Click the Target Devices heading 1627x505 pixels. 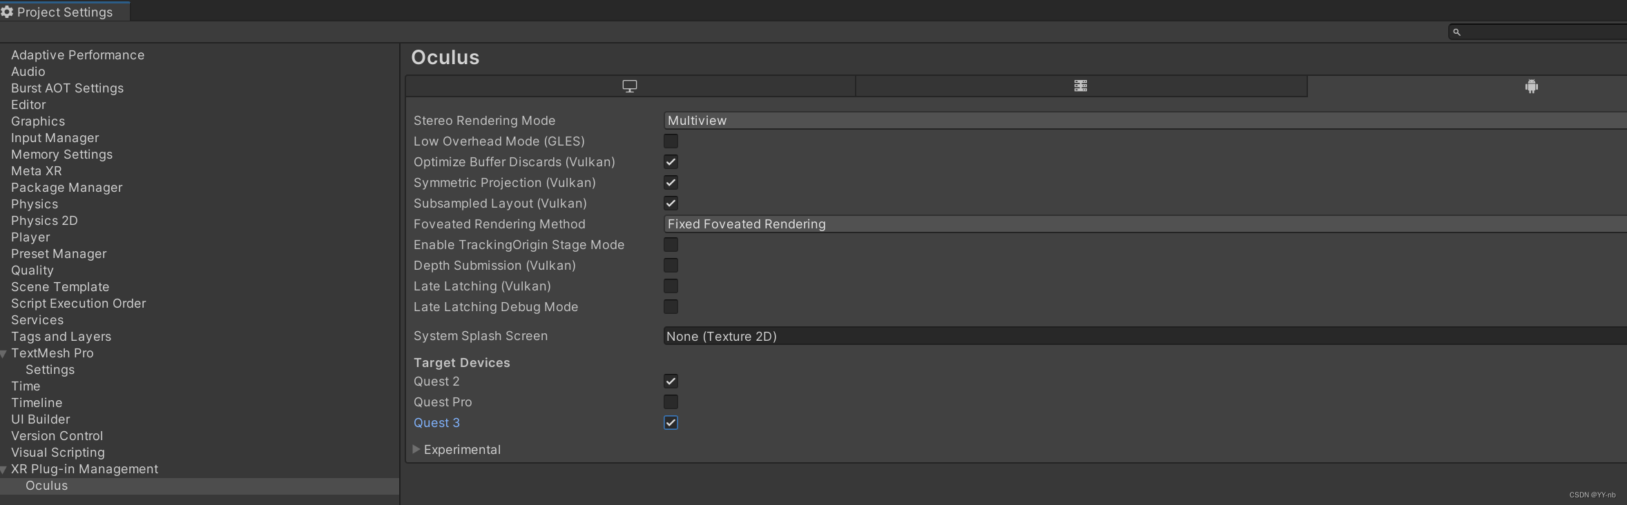pyautogui.click(x=461, y=363)
